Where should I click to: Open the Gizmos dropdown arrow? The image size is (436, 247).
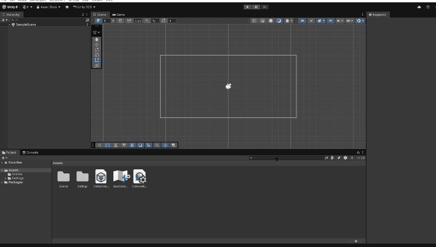(363, 20)
